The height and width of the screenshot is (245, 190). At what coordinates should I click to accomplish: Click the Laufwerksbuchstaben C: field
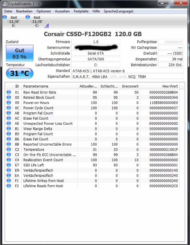96,65
